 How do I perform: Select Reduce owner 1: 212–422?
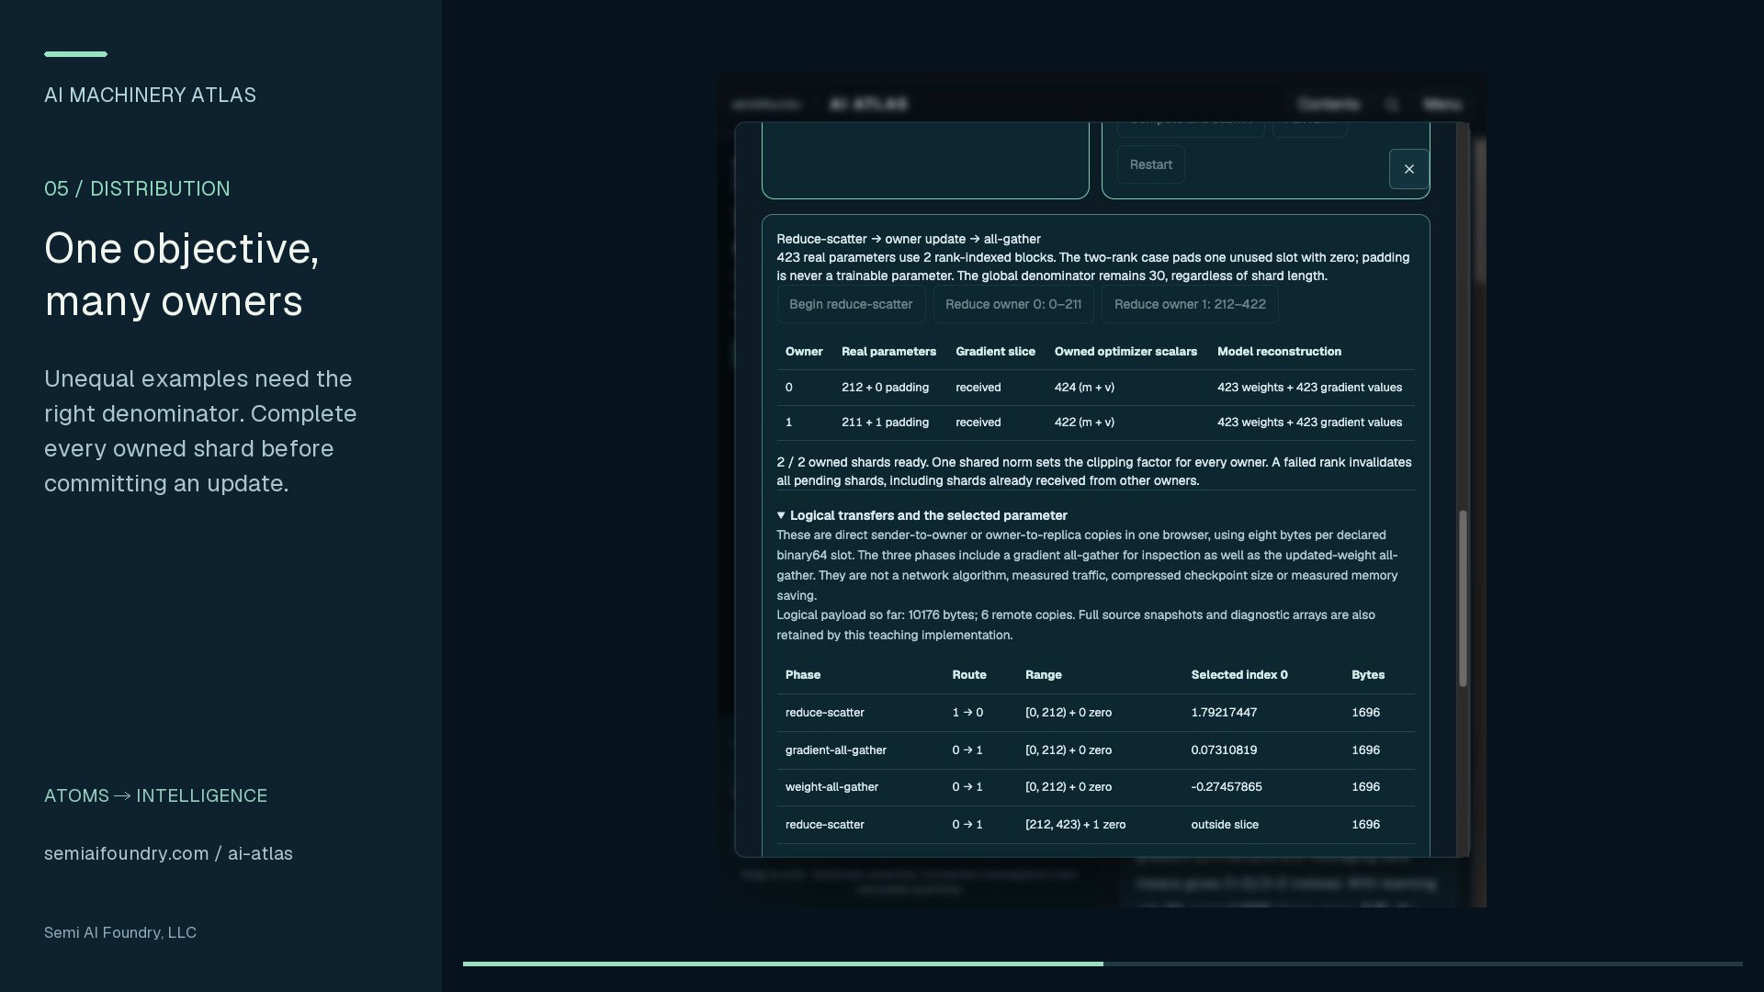1190,304
